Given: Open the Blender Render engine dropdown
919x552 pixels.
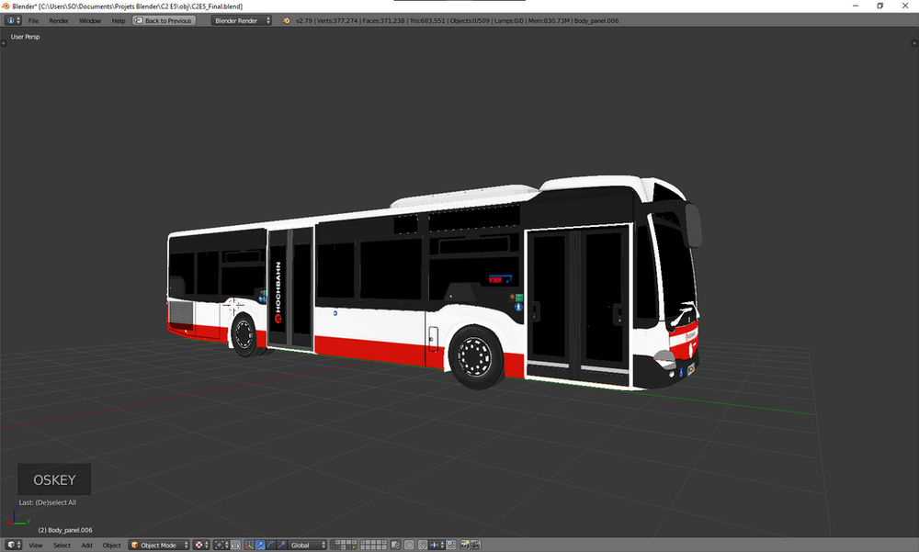Looking at the screenshot, I should 239,19.
